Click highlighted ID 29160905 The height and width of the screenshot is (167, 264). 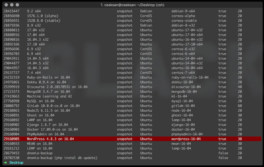pos(11,139)
